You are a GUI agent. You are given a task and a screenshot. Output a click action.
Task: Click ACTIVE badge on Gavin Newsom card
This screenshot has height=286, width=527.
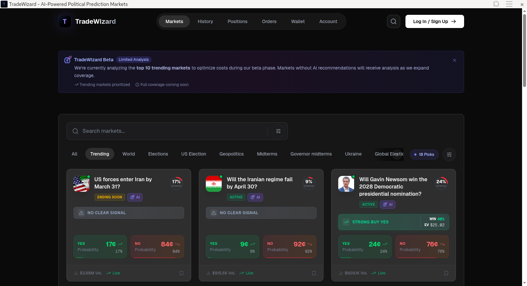(x=369, y=205)
